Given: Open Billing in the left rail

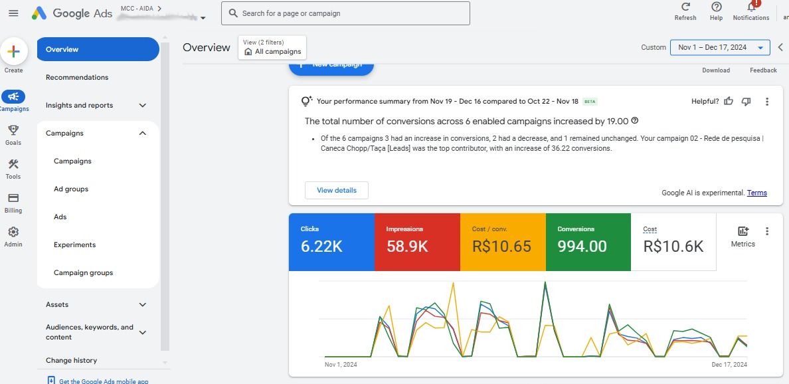Looking at the screenshot, I should 13,203.
